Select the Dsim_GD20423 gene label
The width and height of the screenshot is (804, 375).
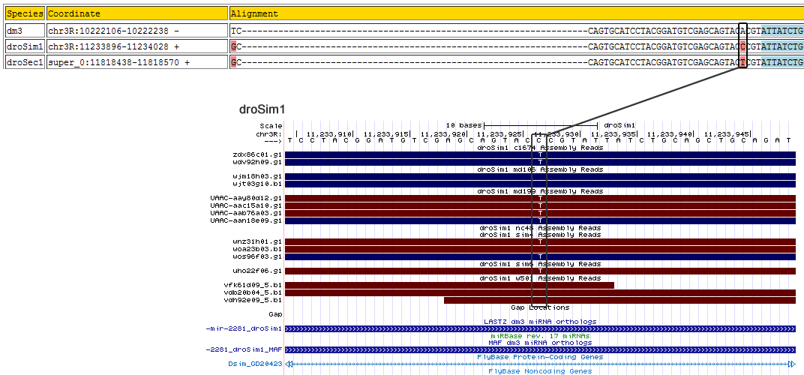pyautogui.click(x=255, y=364)
